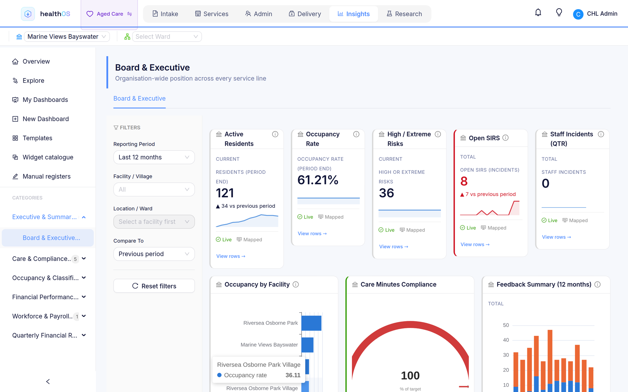The width and height of the screenshot is (628, 392).
Task: Open info icon beside Occupancy by Facility
Action: coord(296,285)
